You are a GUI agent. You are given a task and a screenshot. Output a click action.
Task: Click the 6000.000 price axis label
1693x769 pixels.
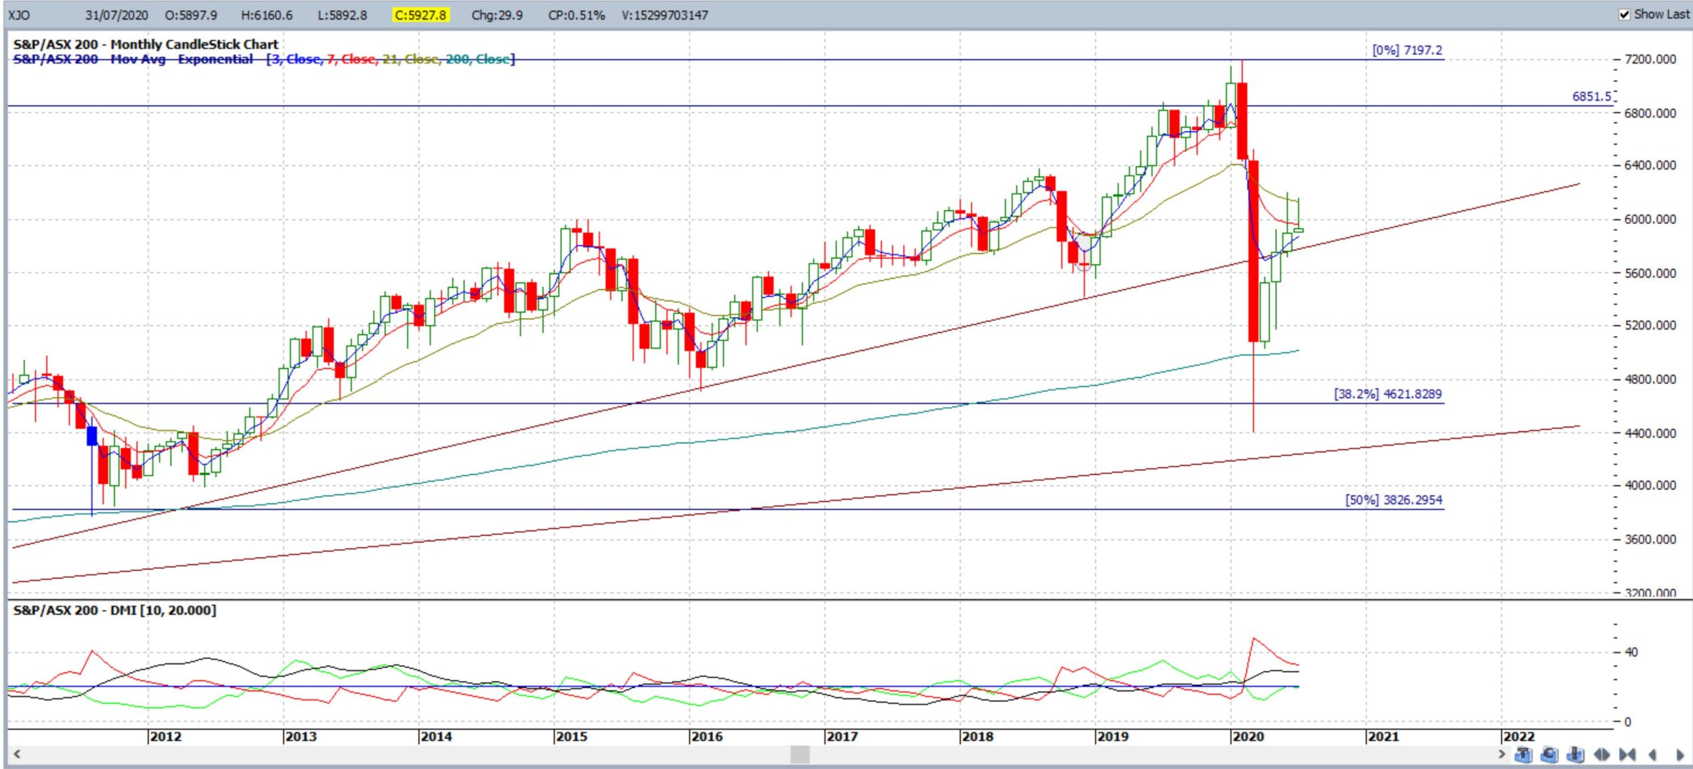coord(1650,219)
